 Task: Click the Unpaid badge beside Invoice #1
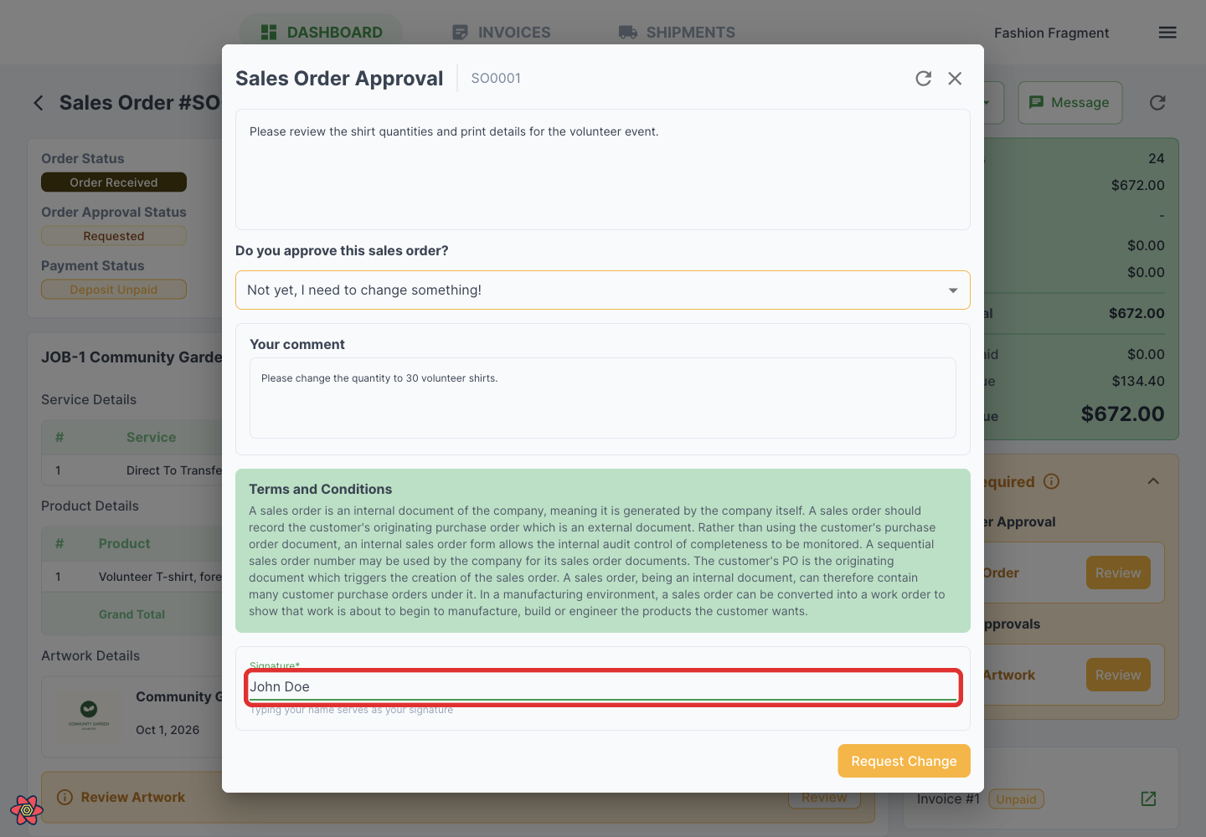click(1017, 799)
